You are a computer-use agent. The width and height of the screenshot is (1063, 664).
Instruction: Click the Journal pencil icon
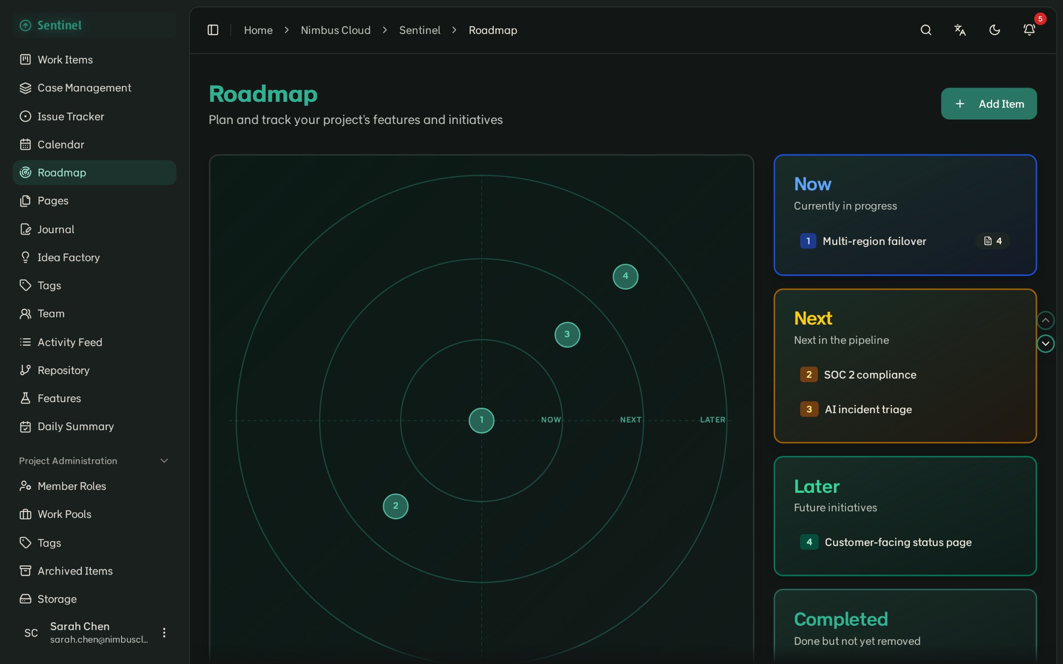tap(25, 229)
